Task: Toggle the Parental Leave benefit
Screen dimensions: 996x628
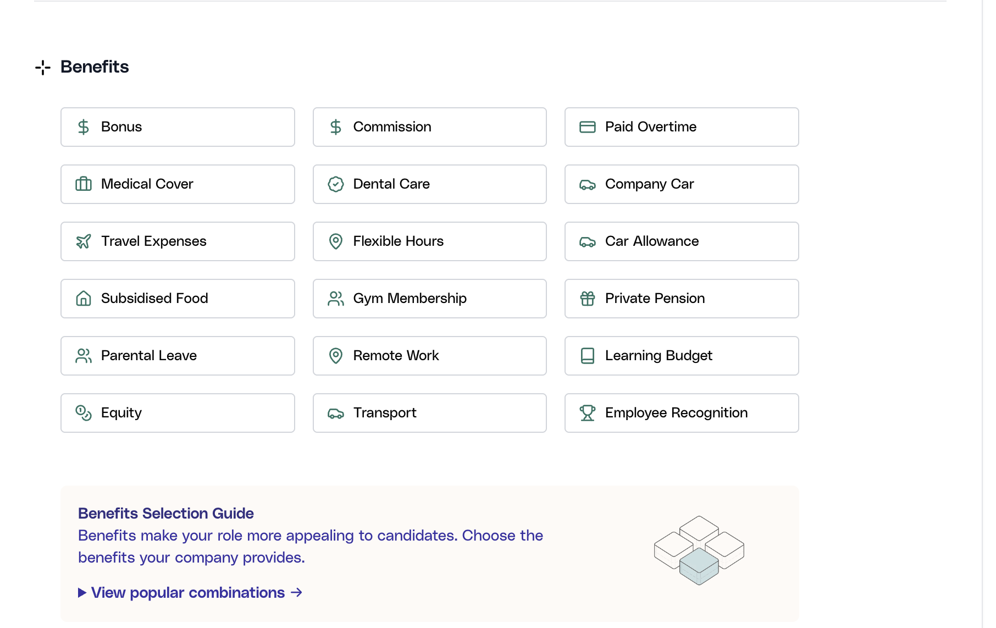Action: point(177,356)
